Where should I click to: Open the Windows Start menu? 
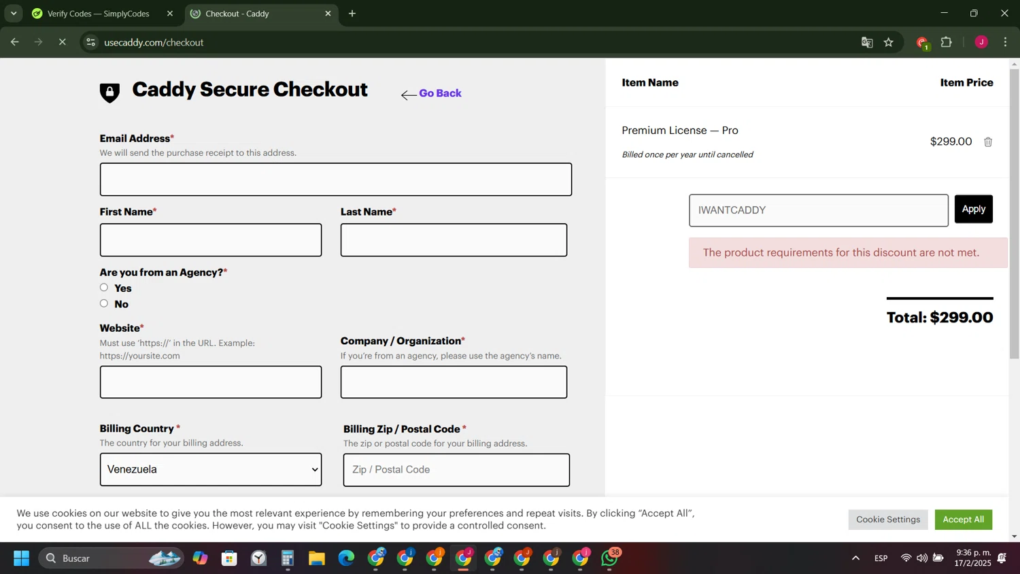click(x=21, y=558)
